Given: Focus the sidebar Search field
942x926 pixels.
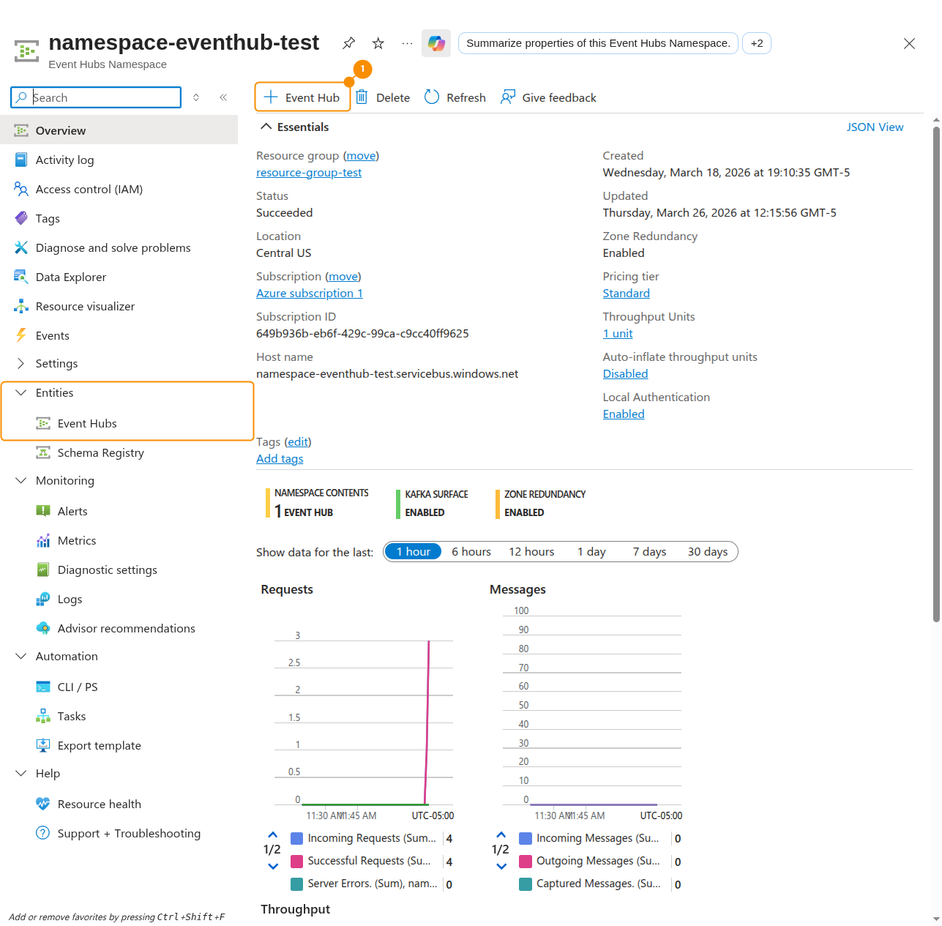Looking at the screenshot, I should coord(102,97).
